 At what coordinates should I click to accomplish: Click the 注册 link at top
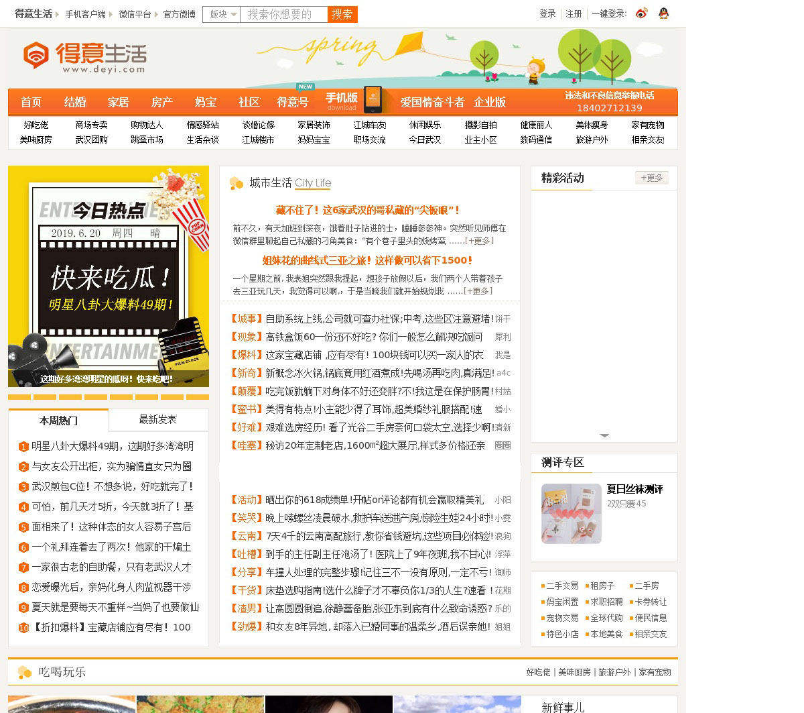tap(574, 13)
